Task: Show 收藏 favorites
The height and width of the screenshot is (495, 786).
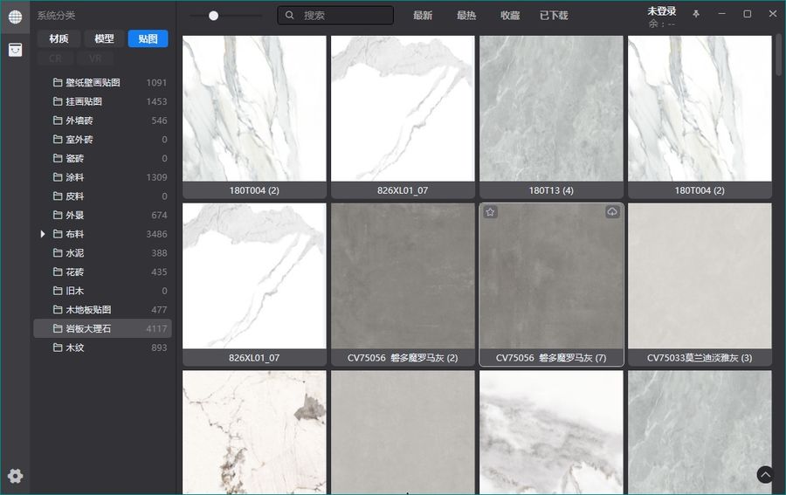Action: pyautogui.click(x=510, y=16)
